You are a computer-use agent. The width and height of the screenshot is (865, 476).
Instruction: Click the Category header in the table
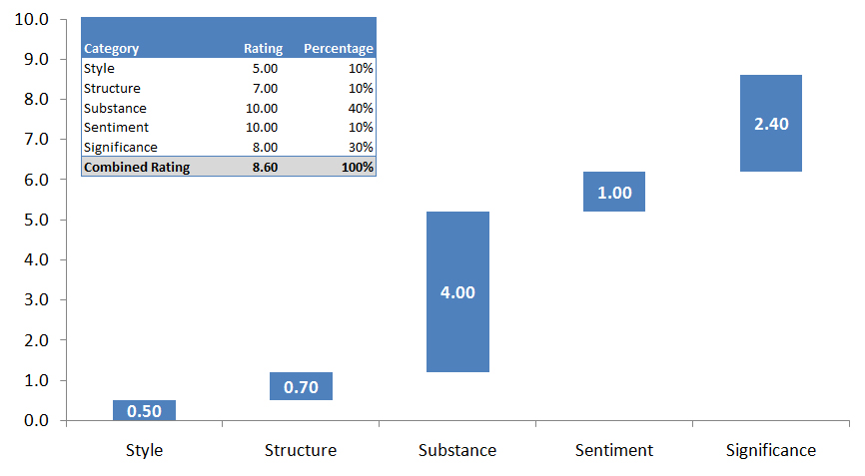pyautogui.click(x=112, y=48)
